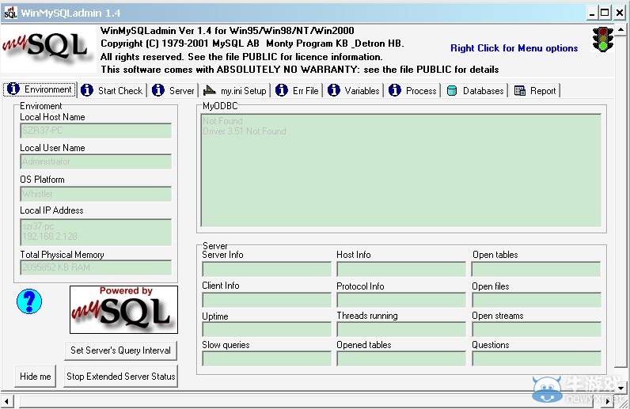
Task: Switch to the Process tab
Action: click(413, 90)
